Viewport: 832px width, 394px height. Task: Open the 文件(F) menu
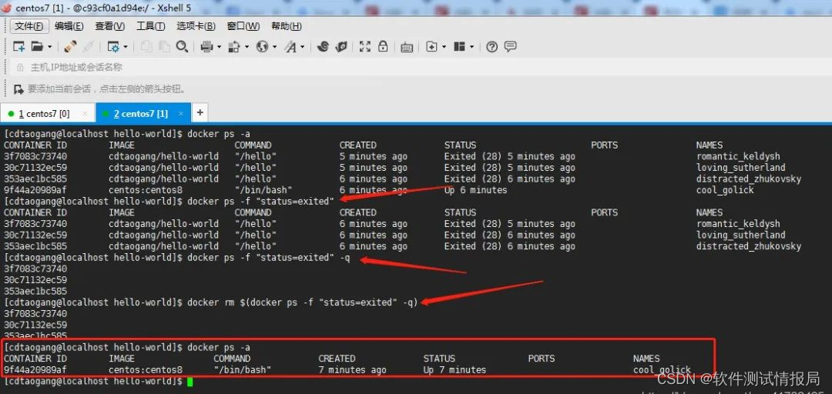[29, 26]
